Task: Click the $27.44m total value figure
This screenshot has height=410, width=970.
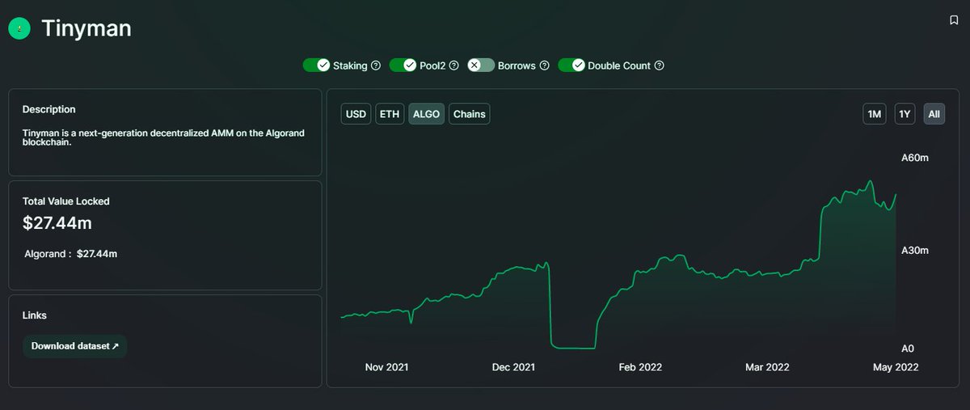Action: (57, 222)
